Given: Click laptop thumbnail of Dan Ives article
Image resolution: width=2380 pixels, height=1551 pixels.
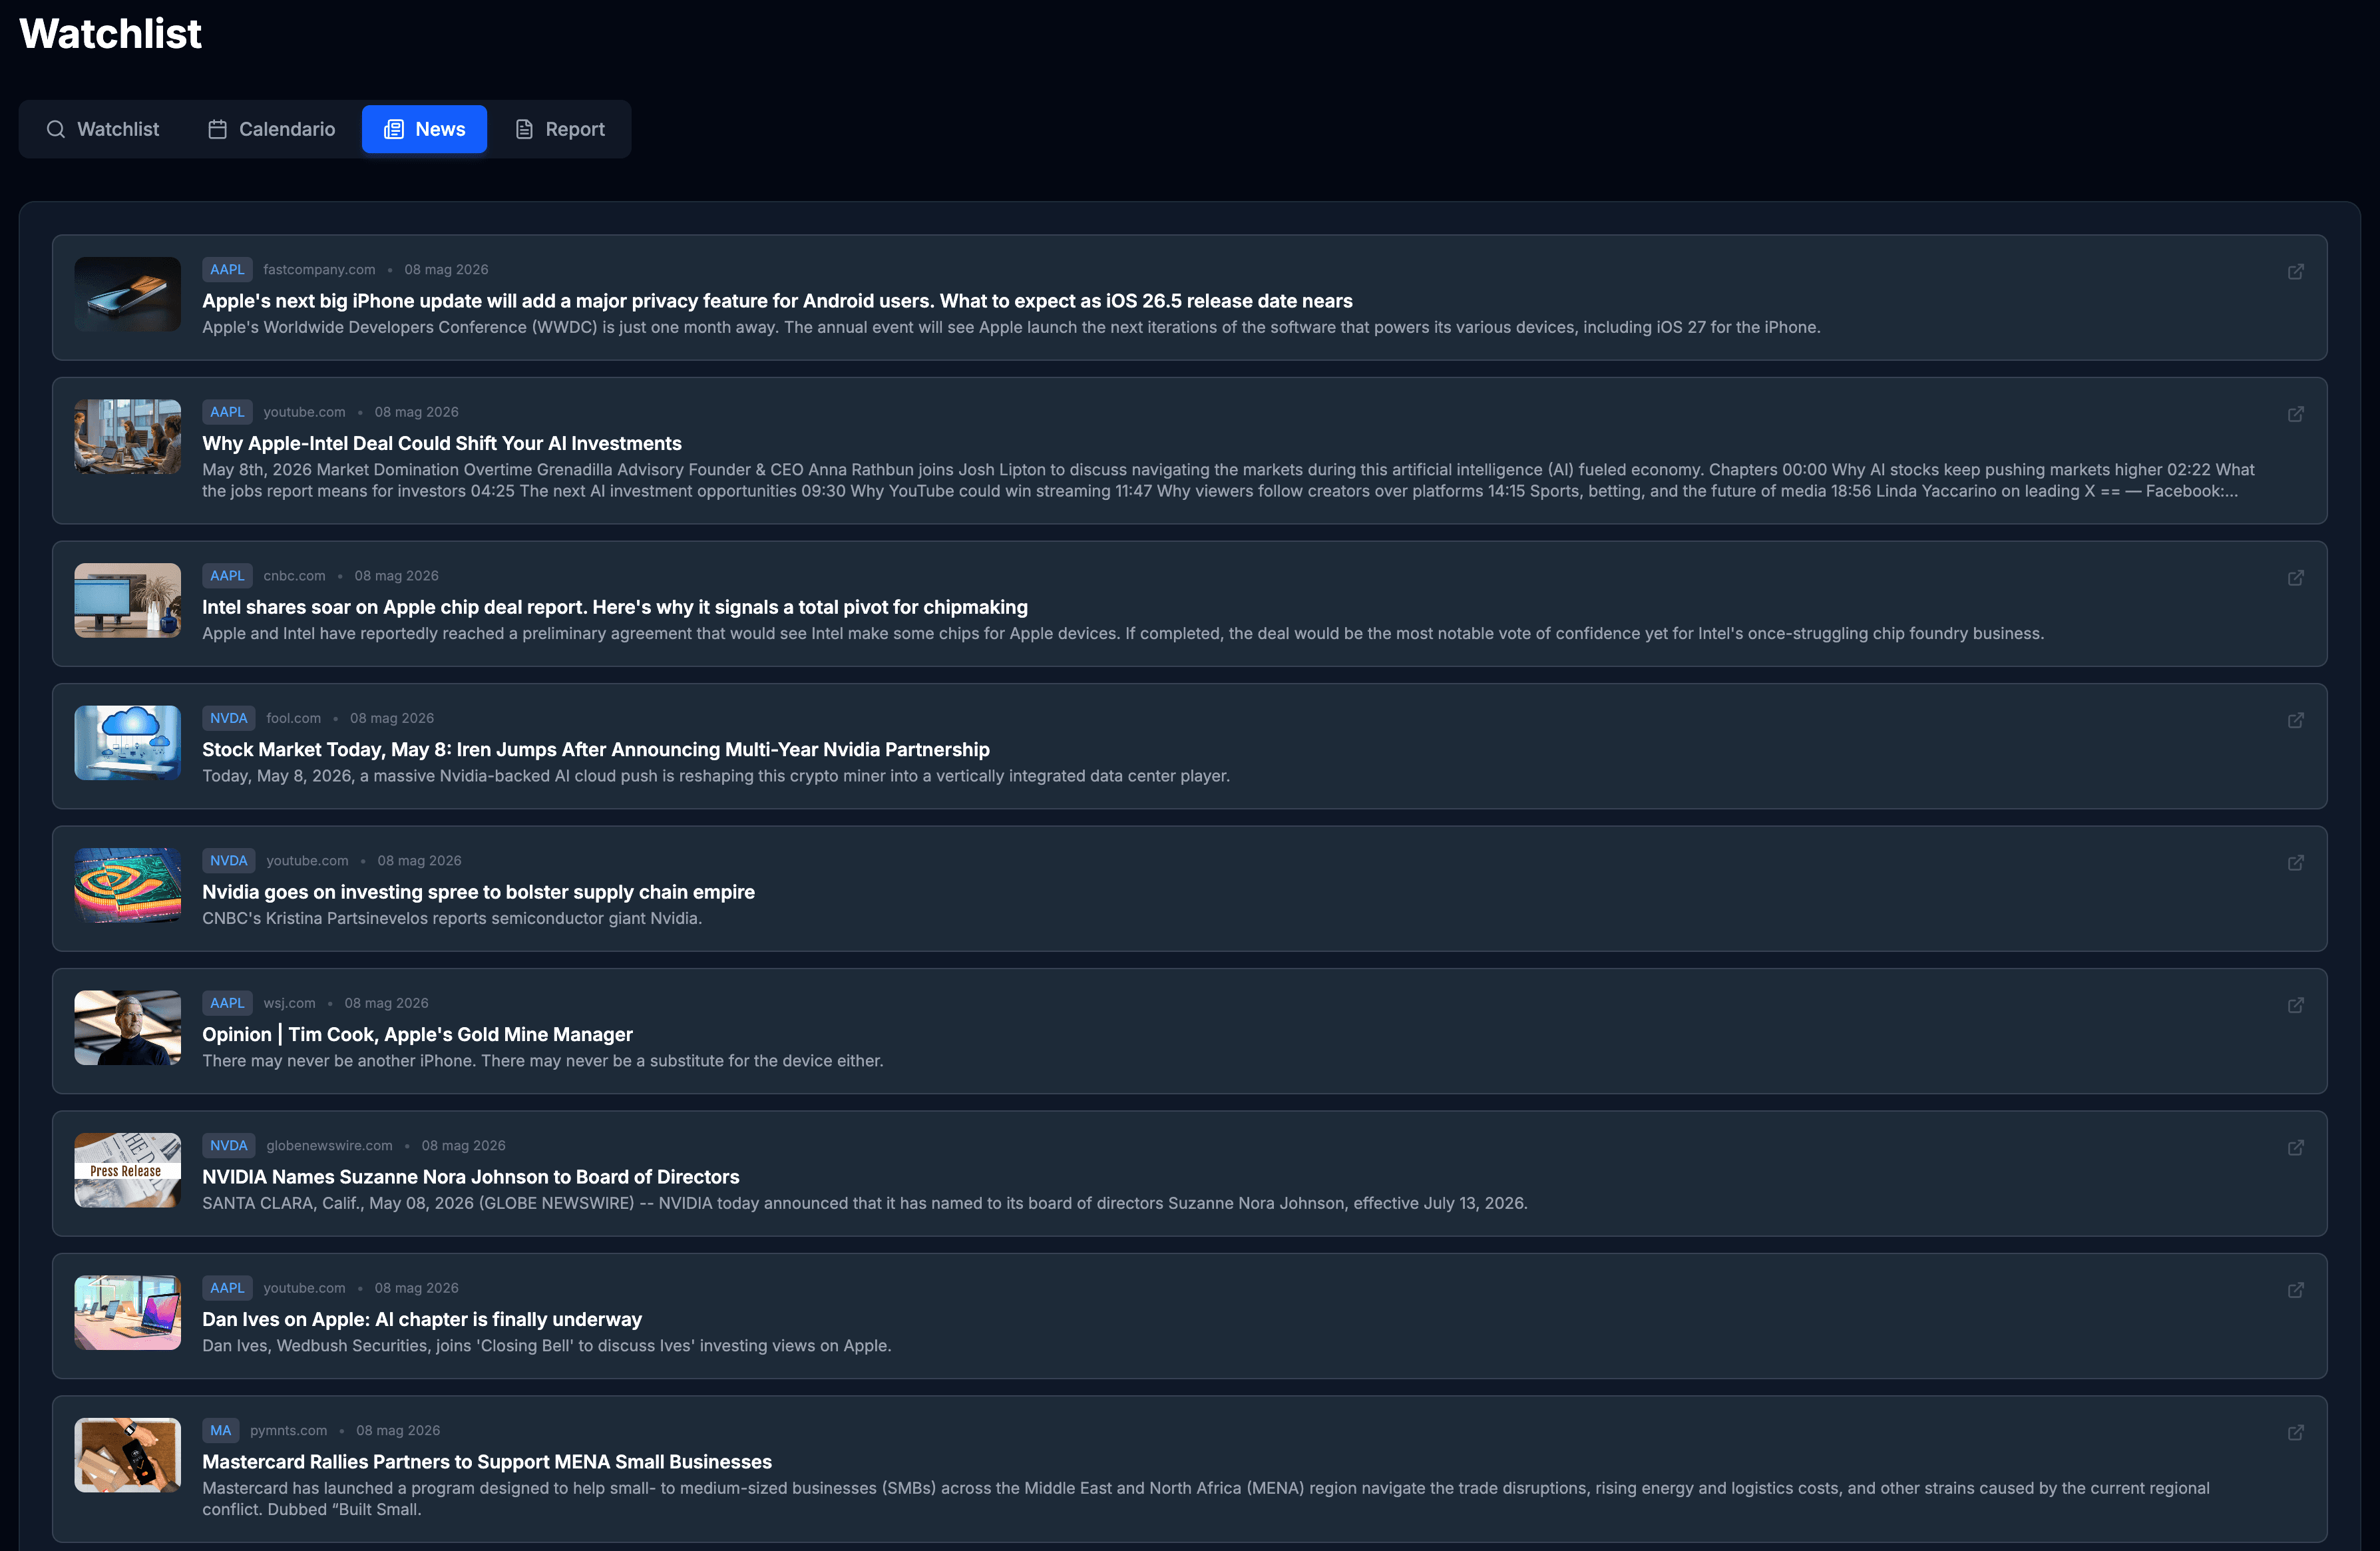Looking at the screenshot, I should pos(128,1313).
